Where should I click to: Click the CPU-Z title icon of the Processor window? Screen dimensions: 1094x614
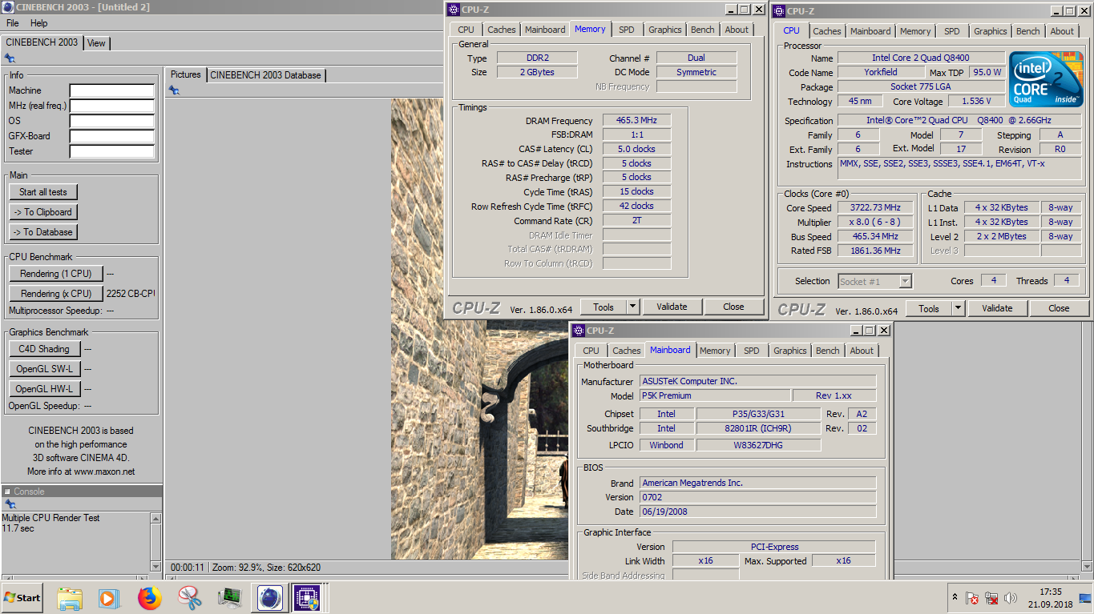coord(779,11)
